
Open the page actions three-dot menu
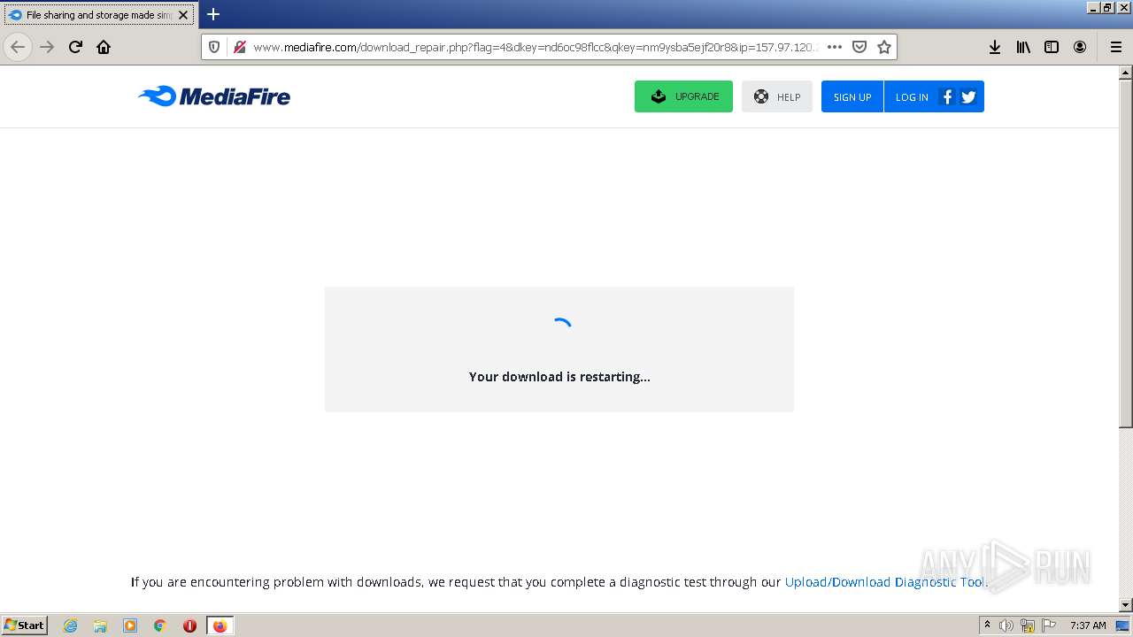(835, 47)
